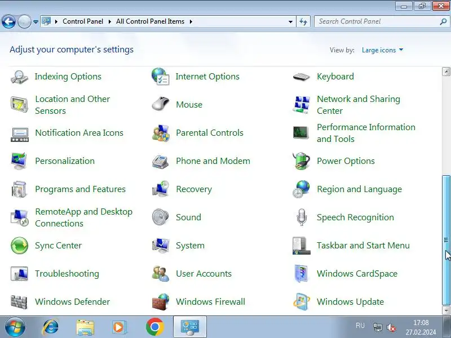Click the Personalization link
The width and height of the screenshot is (451, 338).
coord(65,161)
